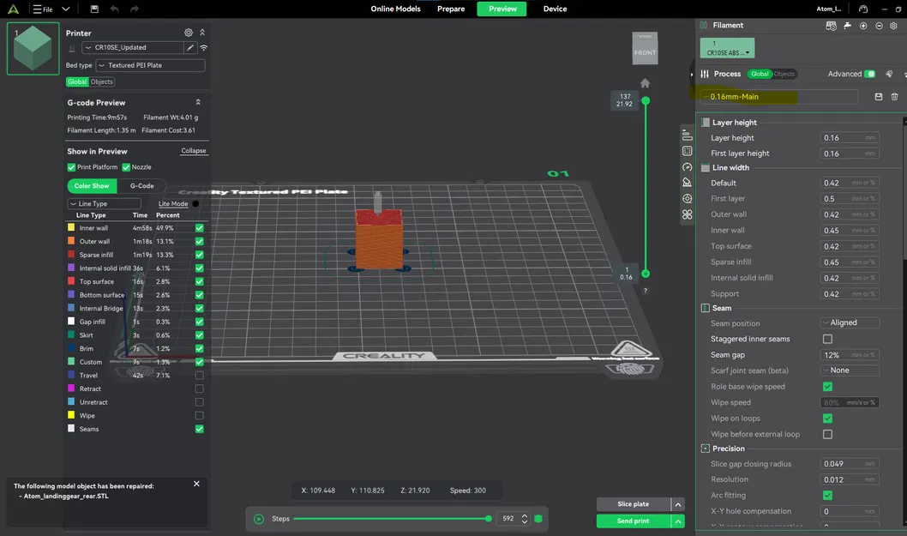Enable Staggered inner seams checkbox
This screenshot has width=907, height=536.
pos(828,339)
